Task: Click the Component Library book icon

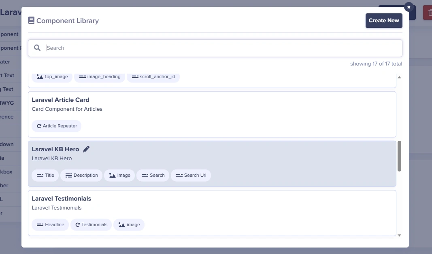Action: pos(31,20)
